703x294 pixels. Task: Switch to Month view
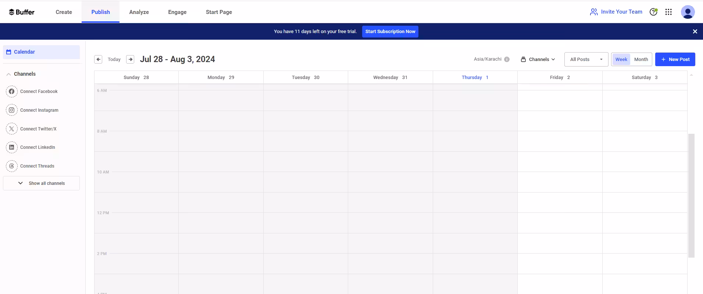tap(641, 59)
